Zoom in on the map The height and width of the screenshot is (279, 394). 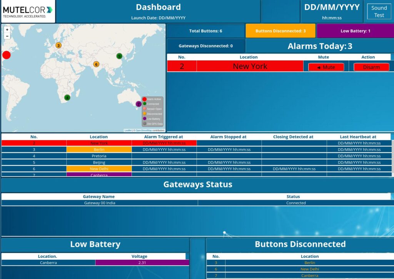(7, 30)
